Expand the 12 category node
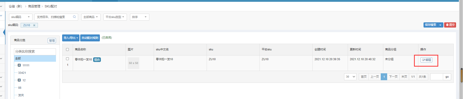This screenshot has width=463, height=99. click(x=19, y=80)
